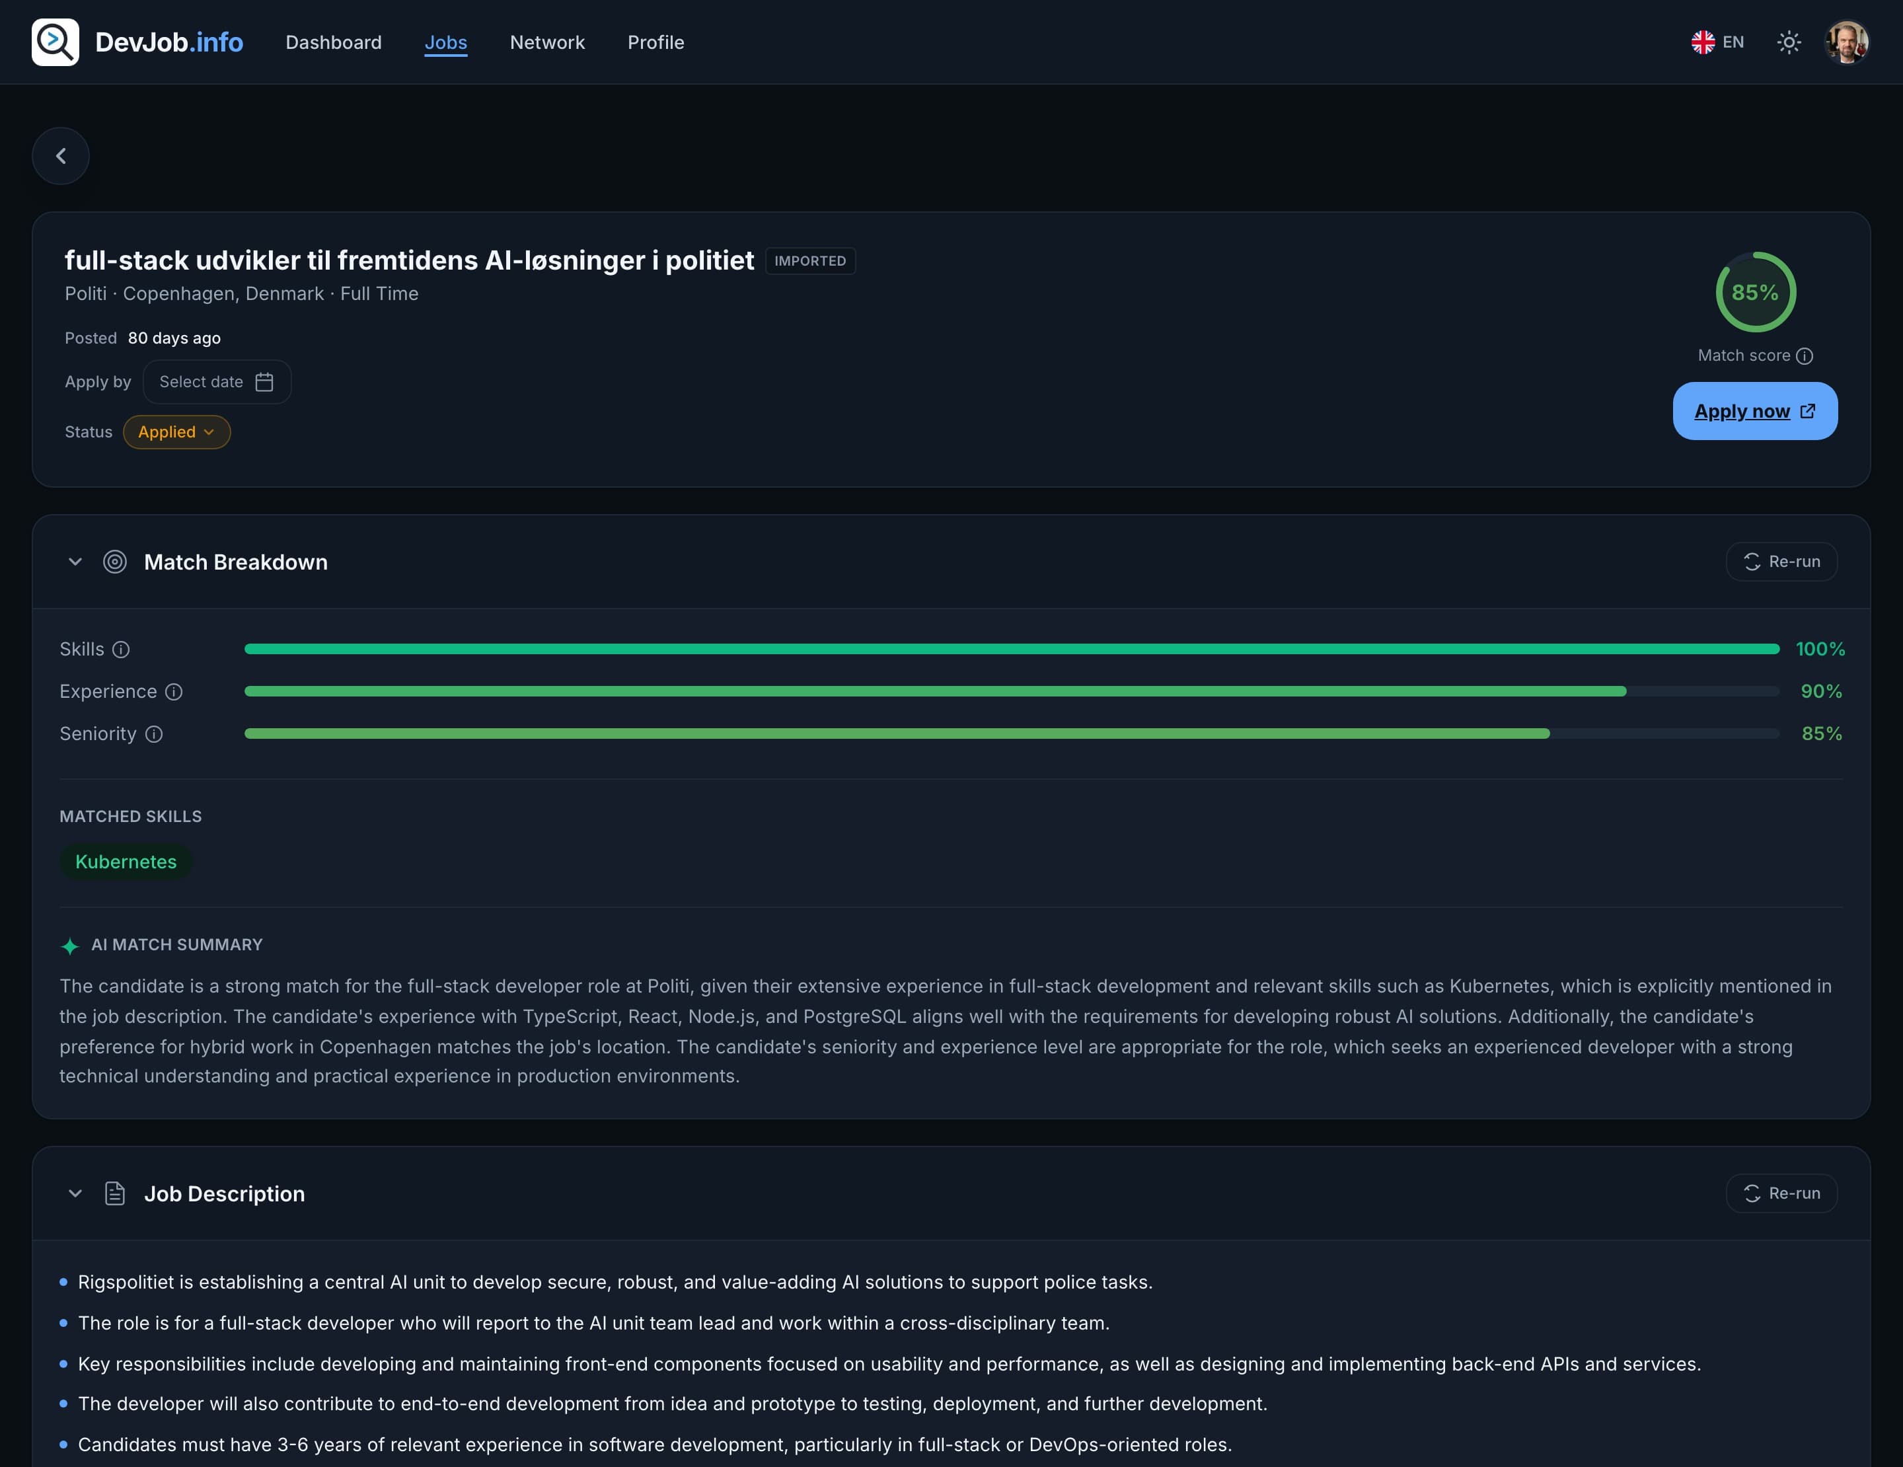Screen dimensions: 1903x1467
Task: Go back using the left arrow button
Action: [x=61, y=156]
